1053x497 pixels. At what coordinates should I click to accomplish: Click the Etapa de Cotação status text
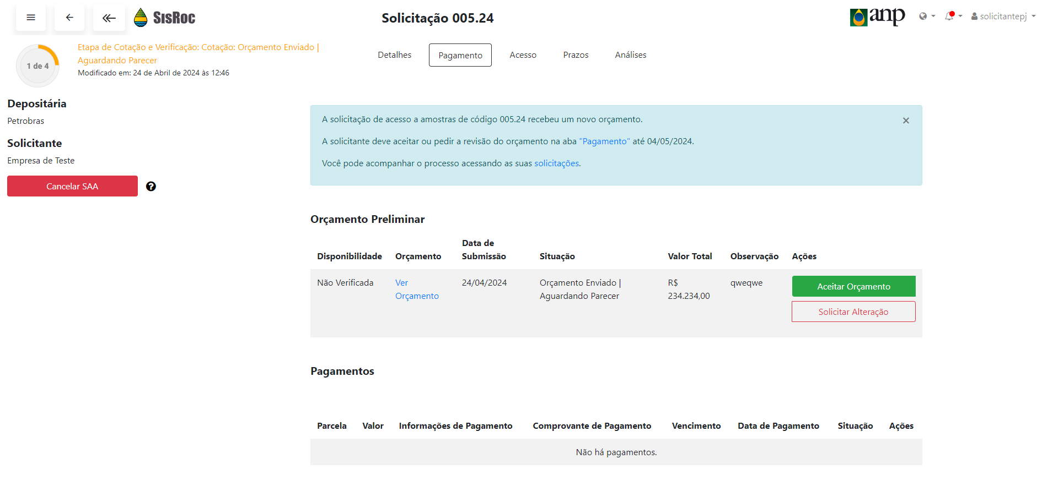coord(198,54)
